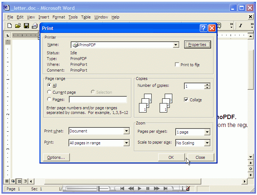
Task: Select the All page range radio button
Action: point(49,85)
